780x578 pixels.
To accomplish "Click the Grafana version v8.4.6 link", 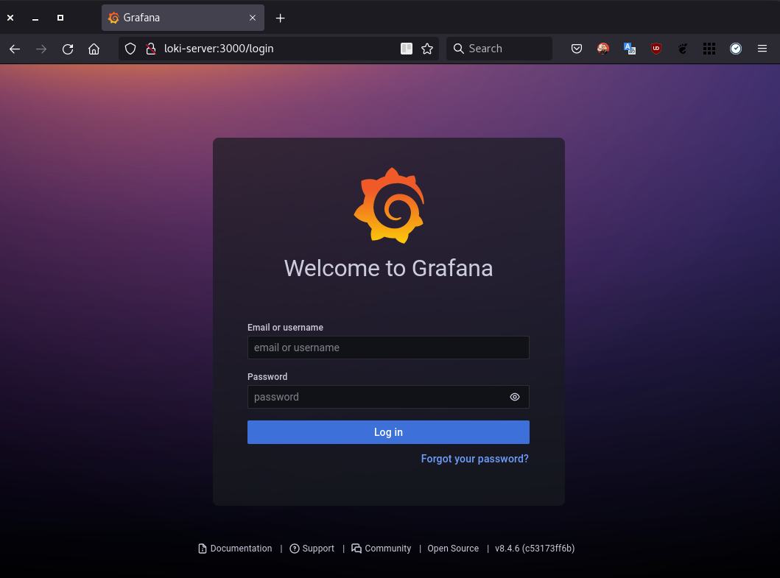I will (x=535, y=549).
